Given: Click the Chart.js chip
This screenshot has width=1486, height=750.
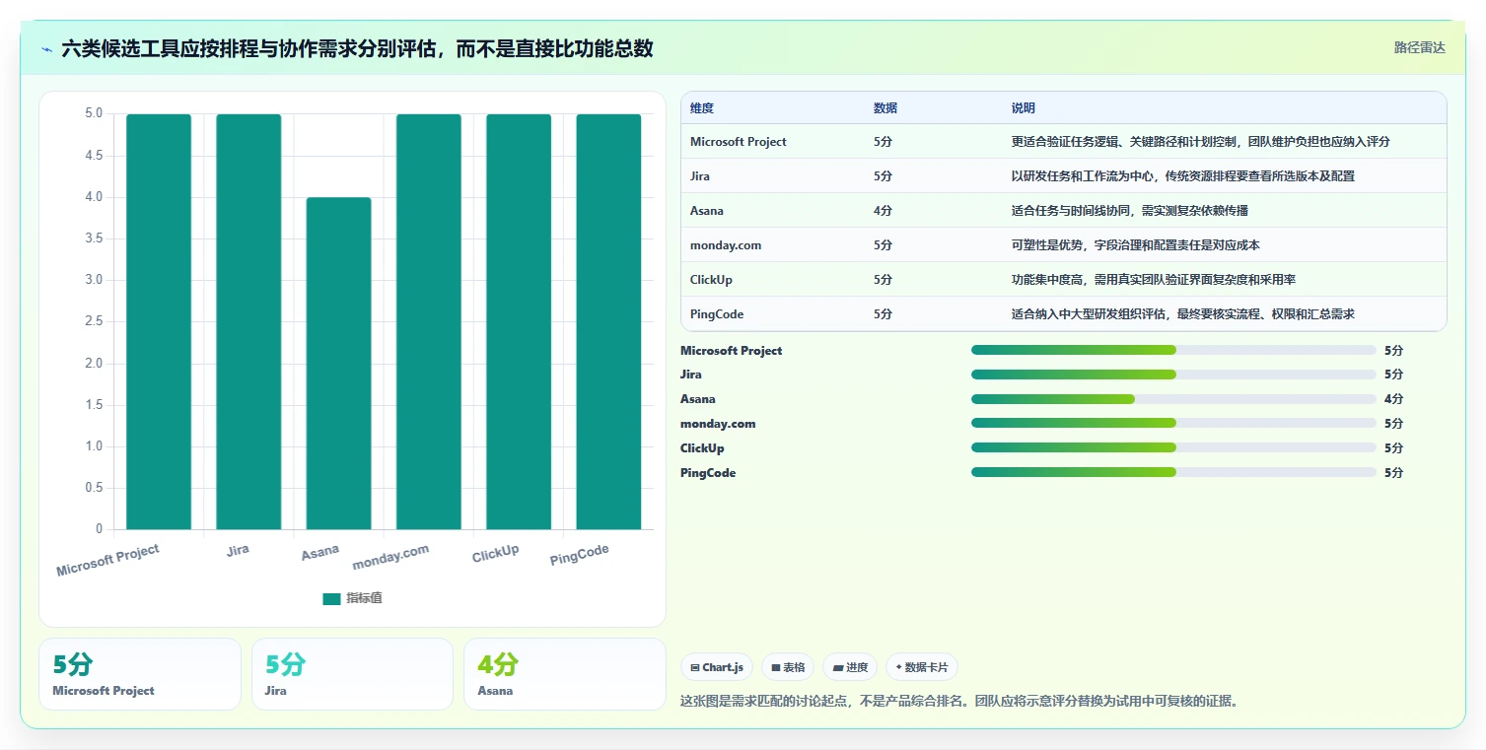Looking at the screenshot, I should point(717,667).
